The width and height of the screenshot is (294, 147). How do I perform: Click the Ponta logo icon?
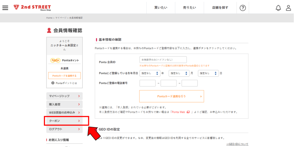click(55, 60)
